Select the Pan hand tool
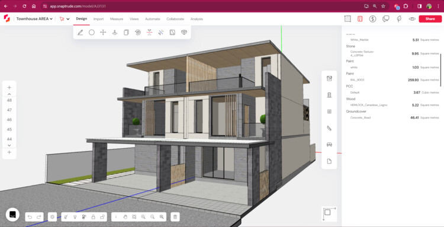 pyautogui.click(x=125, y=217)
